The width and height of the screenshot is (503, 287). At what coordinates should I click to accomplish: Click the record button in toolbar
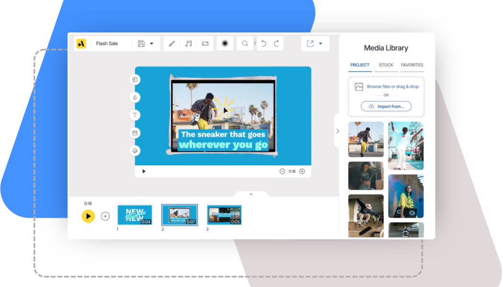[x=225, y=44]
